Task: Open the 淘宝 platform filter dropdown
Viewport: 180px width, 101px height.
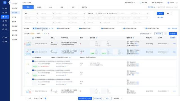Action: [31, 13]
